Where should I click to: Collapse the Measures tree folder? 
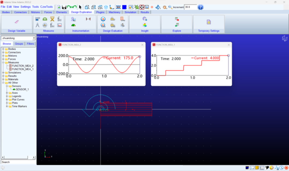[x=3, y=63]
